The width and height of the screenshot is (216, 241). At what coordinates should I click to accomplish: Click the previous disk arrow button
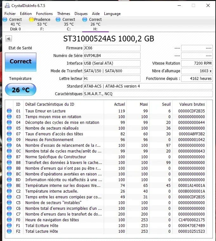pyautogui.click(x=9, y=39)
